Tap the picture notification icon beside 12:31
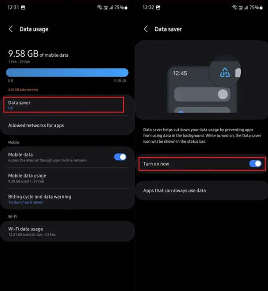The width and height of the screenshot is (268, 291). (23, 8)
